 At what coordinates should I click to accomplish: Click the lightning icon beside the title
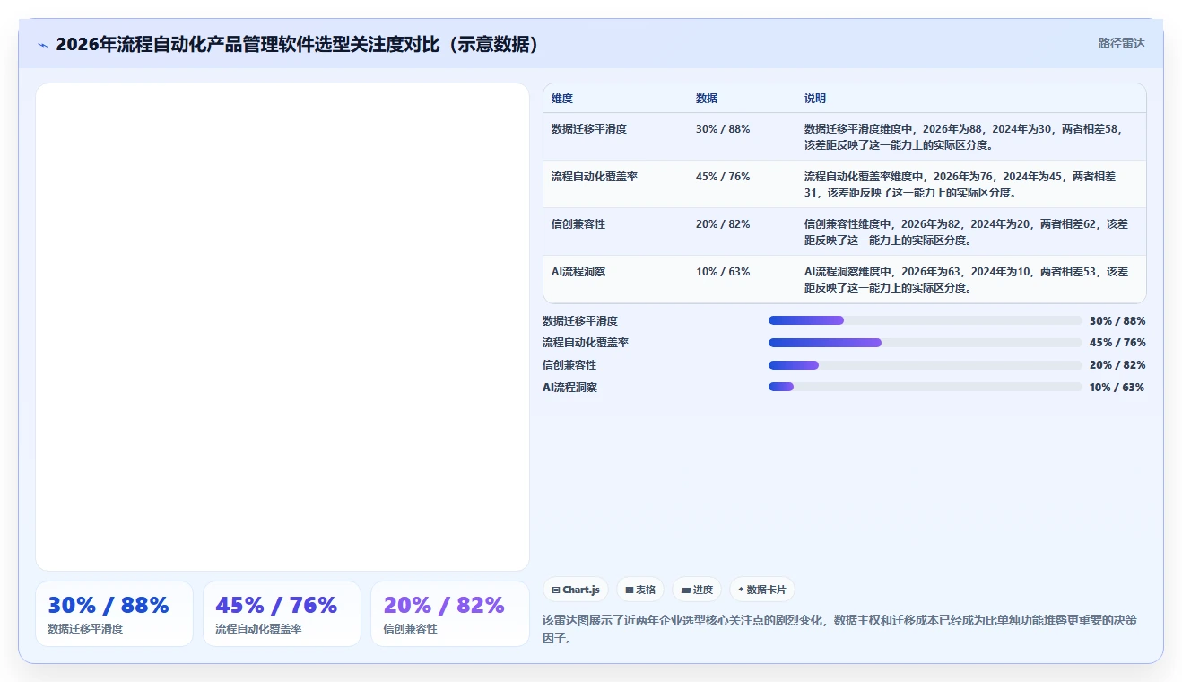[x=43, y=45]
